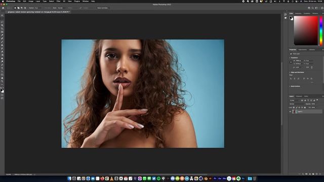324x182 pixels.
Task: Click align left edges icon in Properties
Action: pos(291,79)
